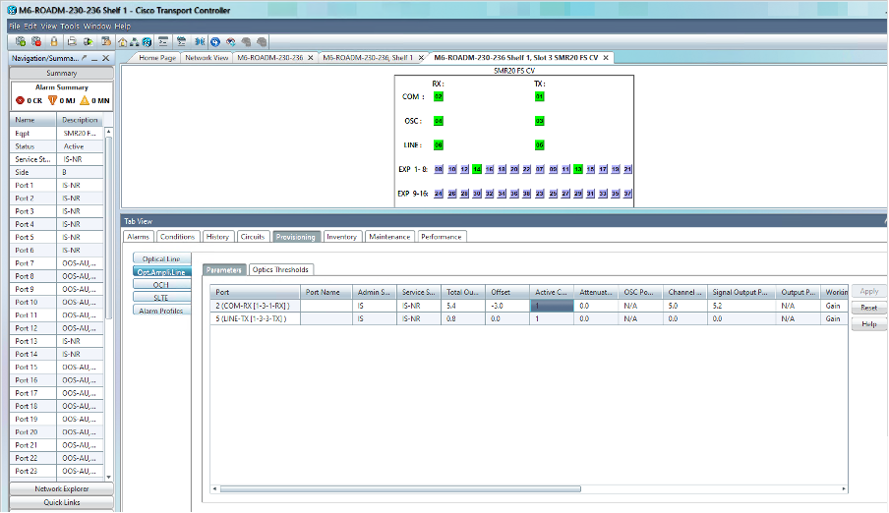Click the last grey toolbar icon

pyautogui.click(x=262, y=42)
